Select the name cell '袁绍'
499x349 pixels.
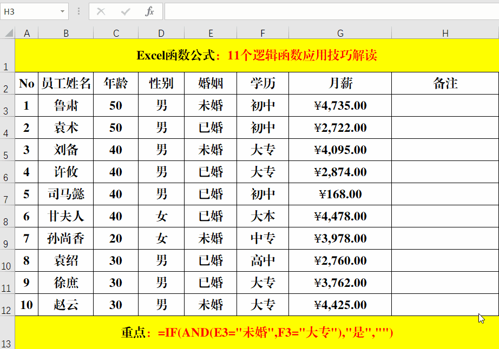pos(66,260)
